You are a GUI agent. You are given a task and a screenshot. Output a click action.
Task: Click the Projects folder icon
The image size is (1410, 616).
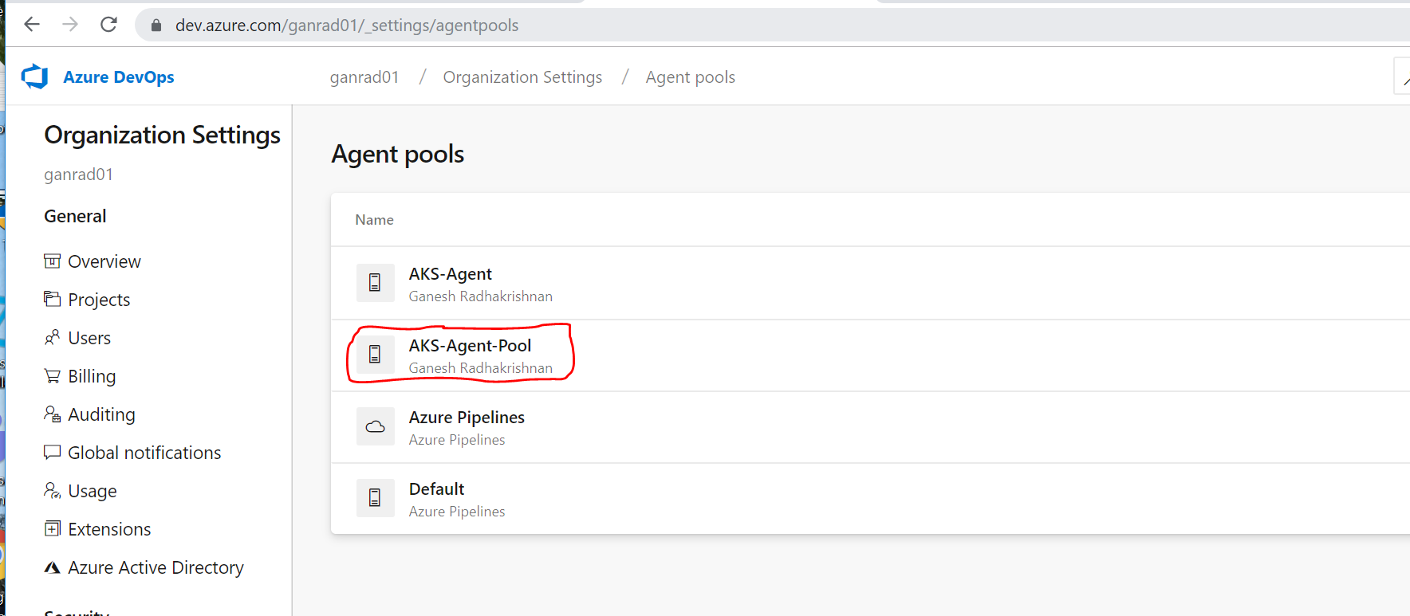tap(53, 299)
